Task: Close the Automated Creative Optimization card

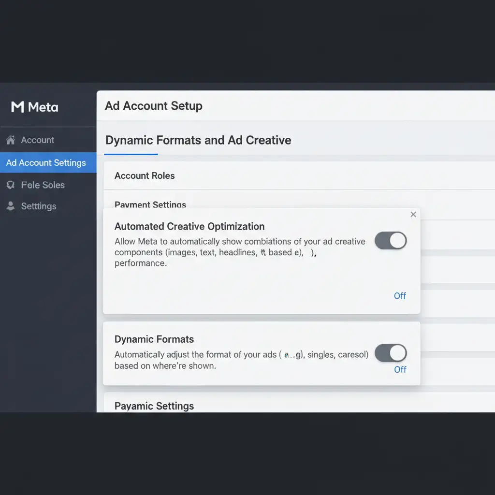Action: (413, 215)
